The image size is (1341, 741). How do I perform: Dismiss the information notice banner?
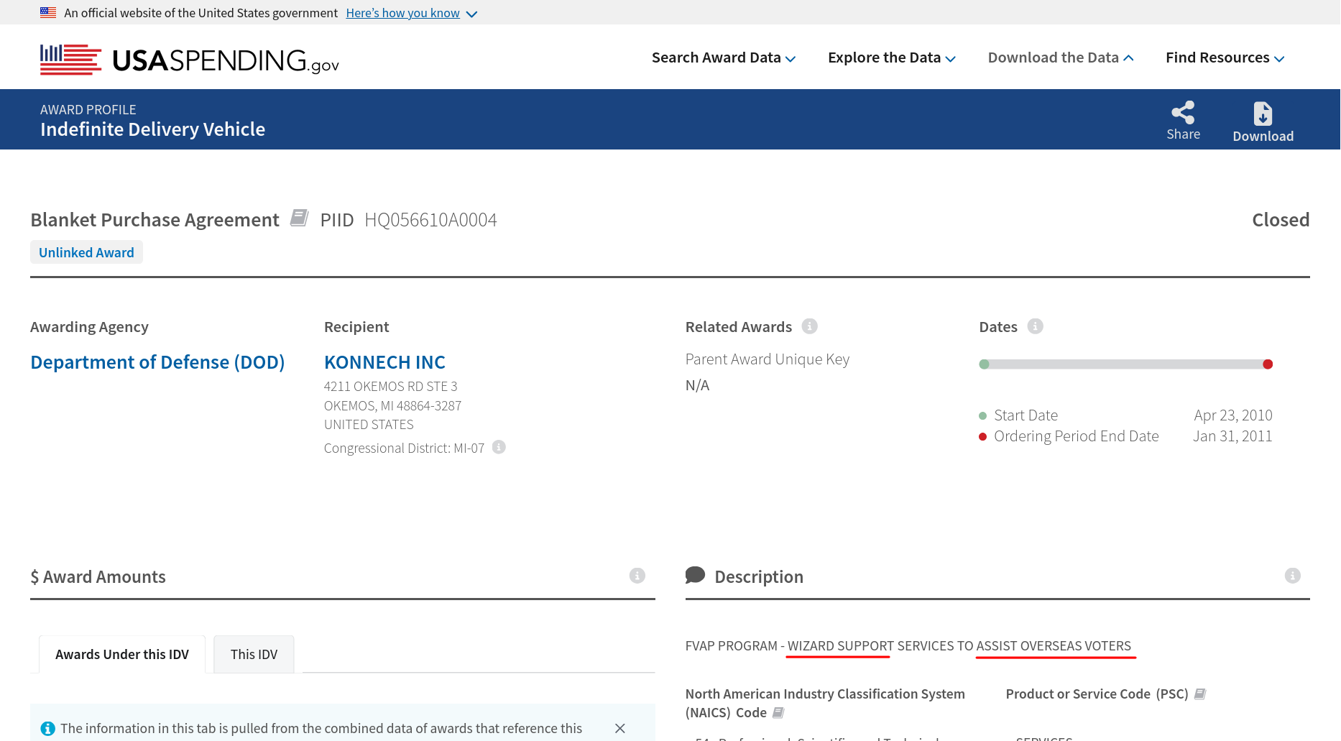pos(620,728)
